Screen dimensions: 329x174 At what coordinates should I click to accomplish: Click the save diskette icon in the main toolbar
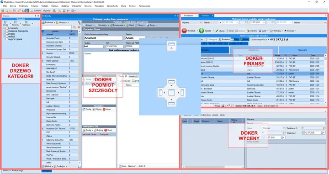[x=15, y=11]
